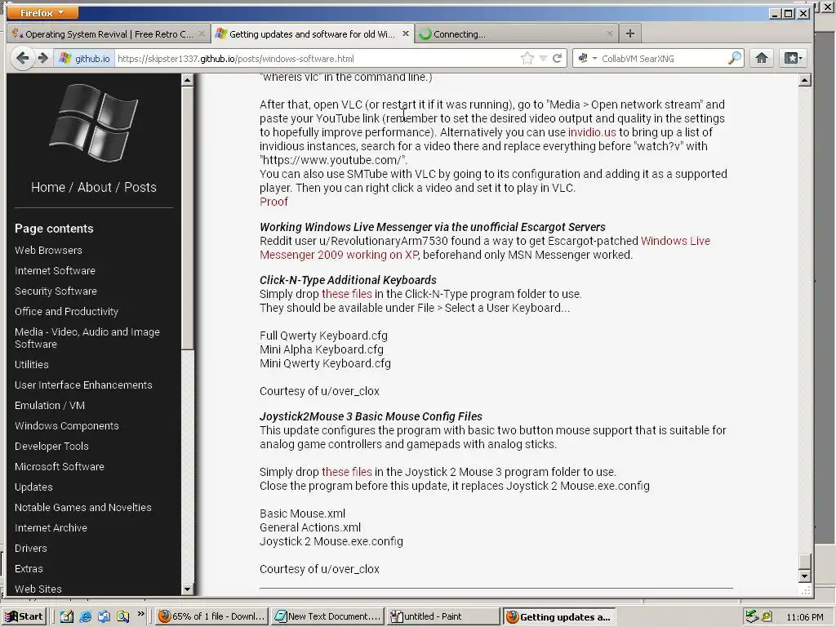836x627 pixels.
Task: Click main page scrollbar up arrow
Action: pos(804,81)
